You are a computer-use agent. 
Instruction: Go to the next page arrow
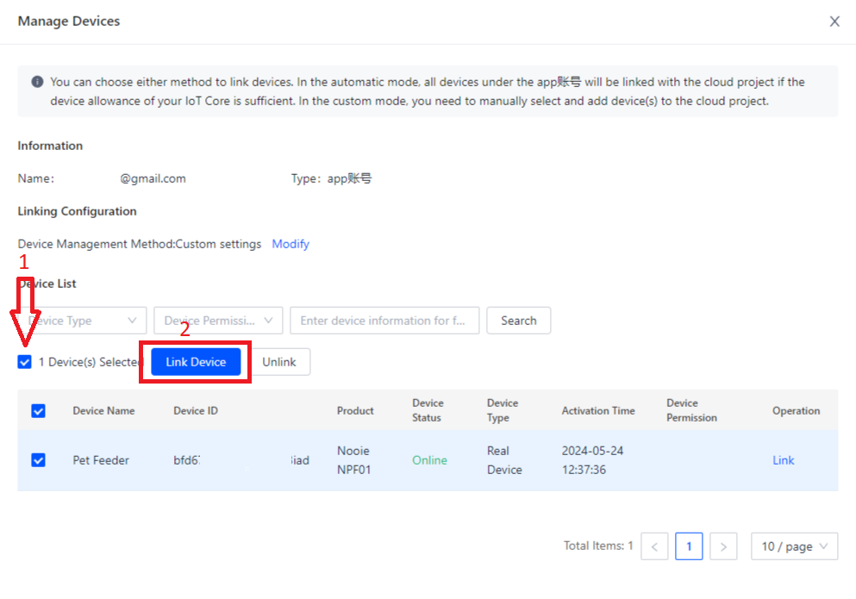pyautogui.click(x=723, y=546)
